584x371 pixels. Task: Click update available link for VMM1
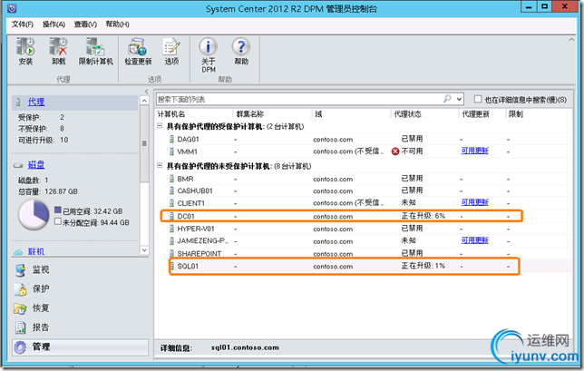pos(475,151)
